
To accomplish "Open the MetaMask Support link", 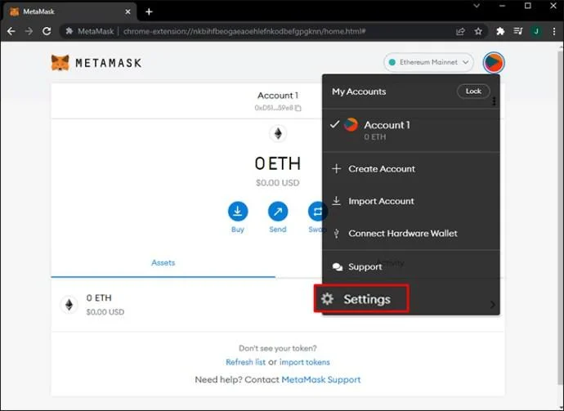I will click(321, 380).
